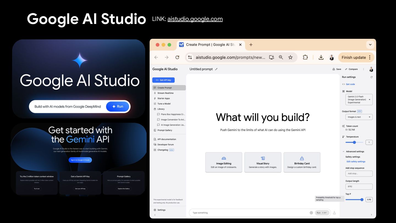Click the Compare button
This screenshot has height=223, width=396.
pos(351,69)
